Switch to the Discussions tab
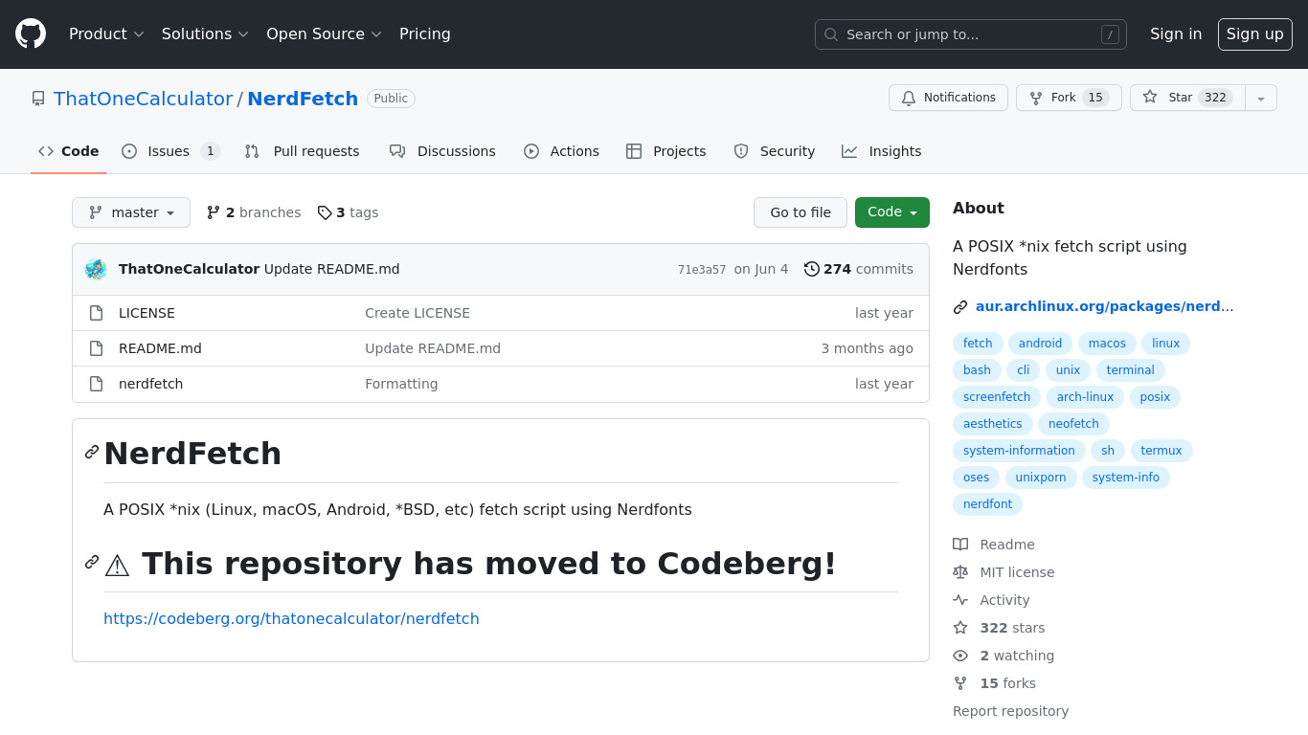This screenshot has height=735, width=1308. 442,151
